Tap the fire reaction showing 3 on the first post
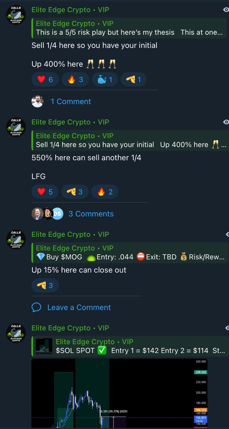 click(x=75, y=79)
